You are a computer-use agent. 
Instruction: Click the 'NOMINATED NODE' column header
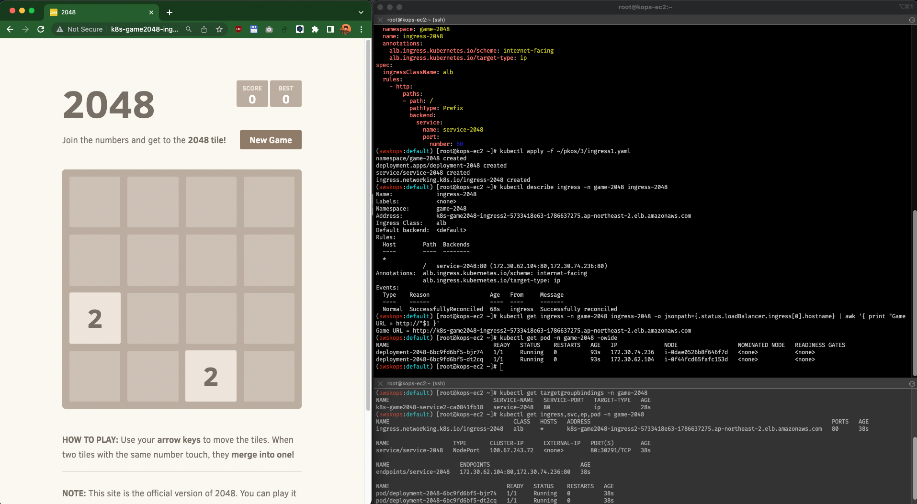[761, 345]
